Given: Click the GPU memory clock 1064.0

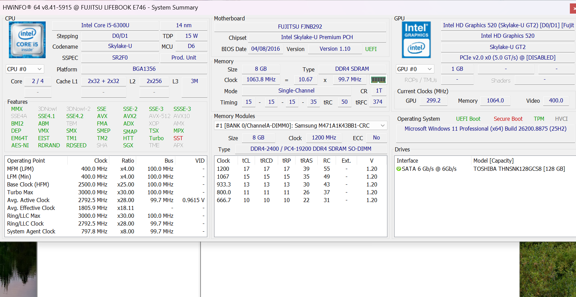Looking at the screenshot, I should click(x=495, y=100).
